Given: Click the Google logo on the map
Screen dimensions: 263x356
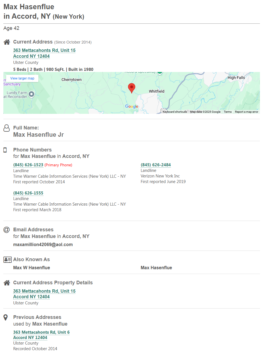Looking at the screenshot, I should click(x=131, y=107).
